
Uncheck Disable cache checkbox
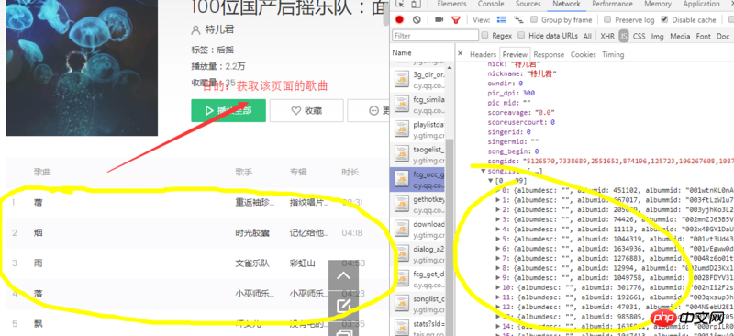pyautogui.click(x=664, y=19)
